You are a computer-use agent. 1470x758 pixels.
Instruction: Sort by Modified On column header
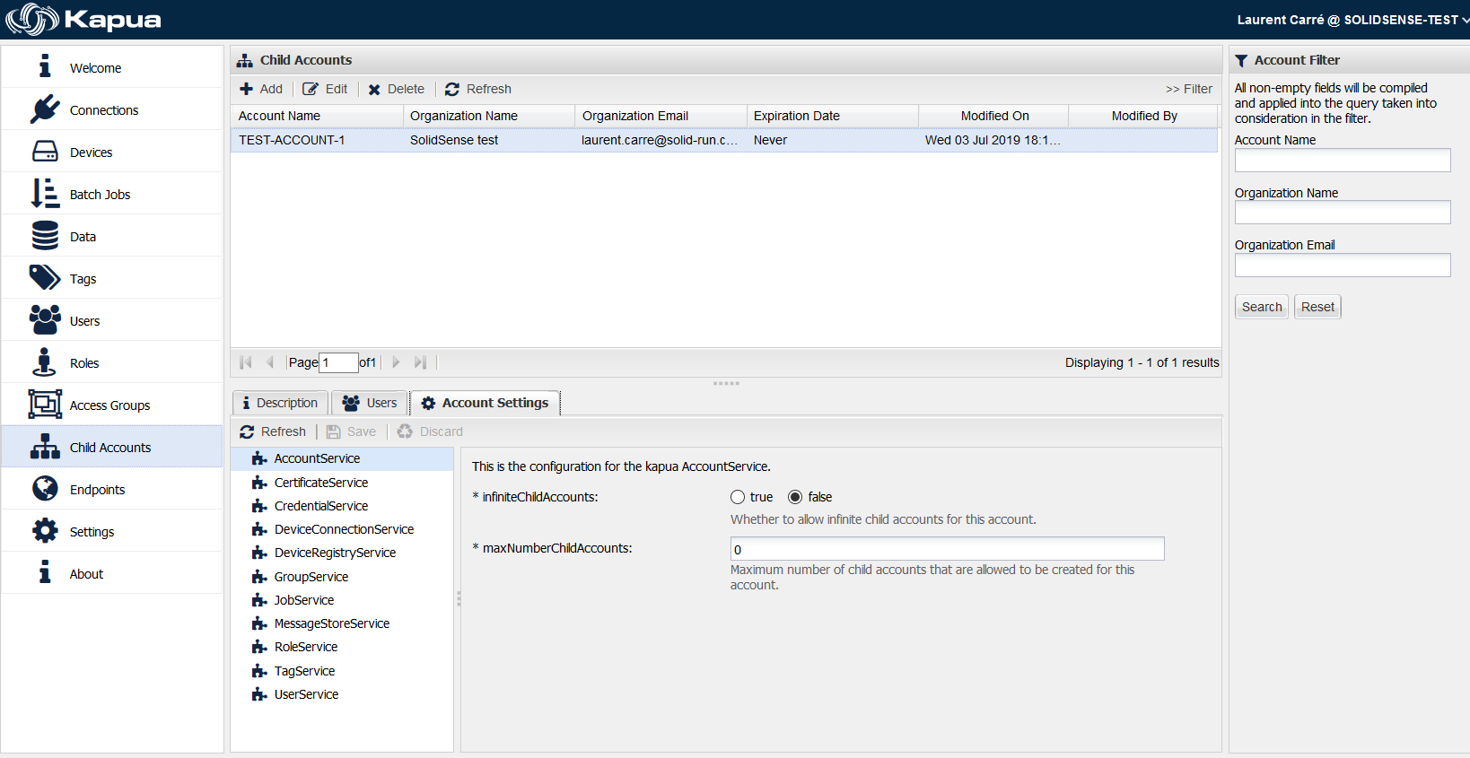pos(993,116)
